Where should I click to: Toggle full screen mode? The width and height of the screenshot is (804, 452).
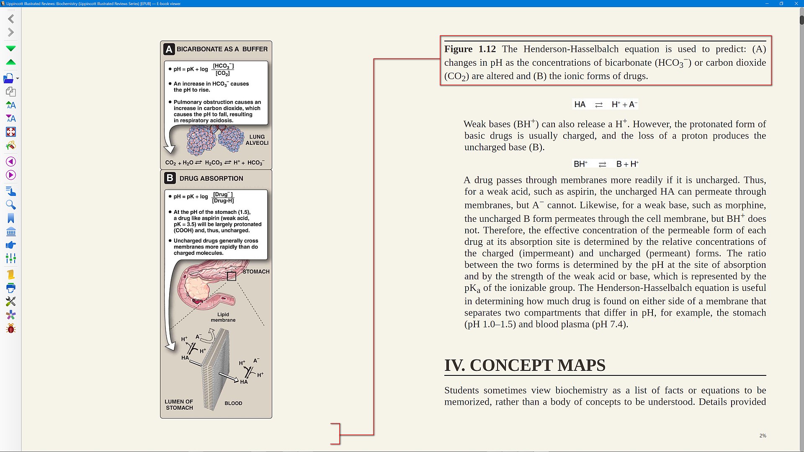pos(11,132)
